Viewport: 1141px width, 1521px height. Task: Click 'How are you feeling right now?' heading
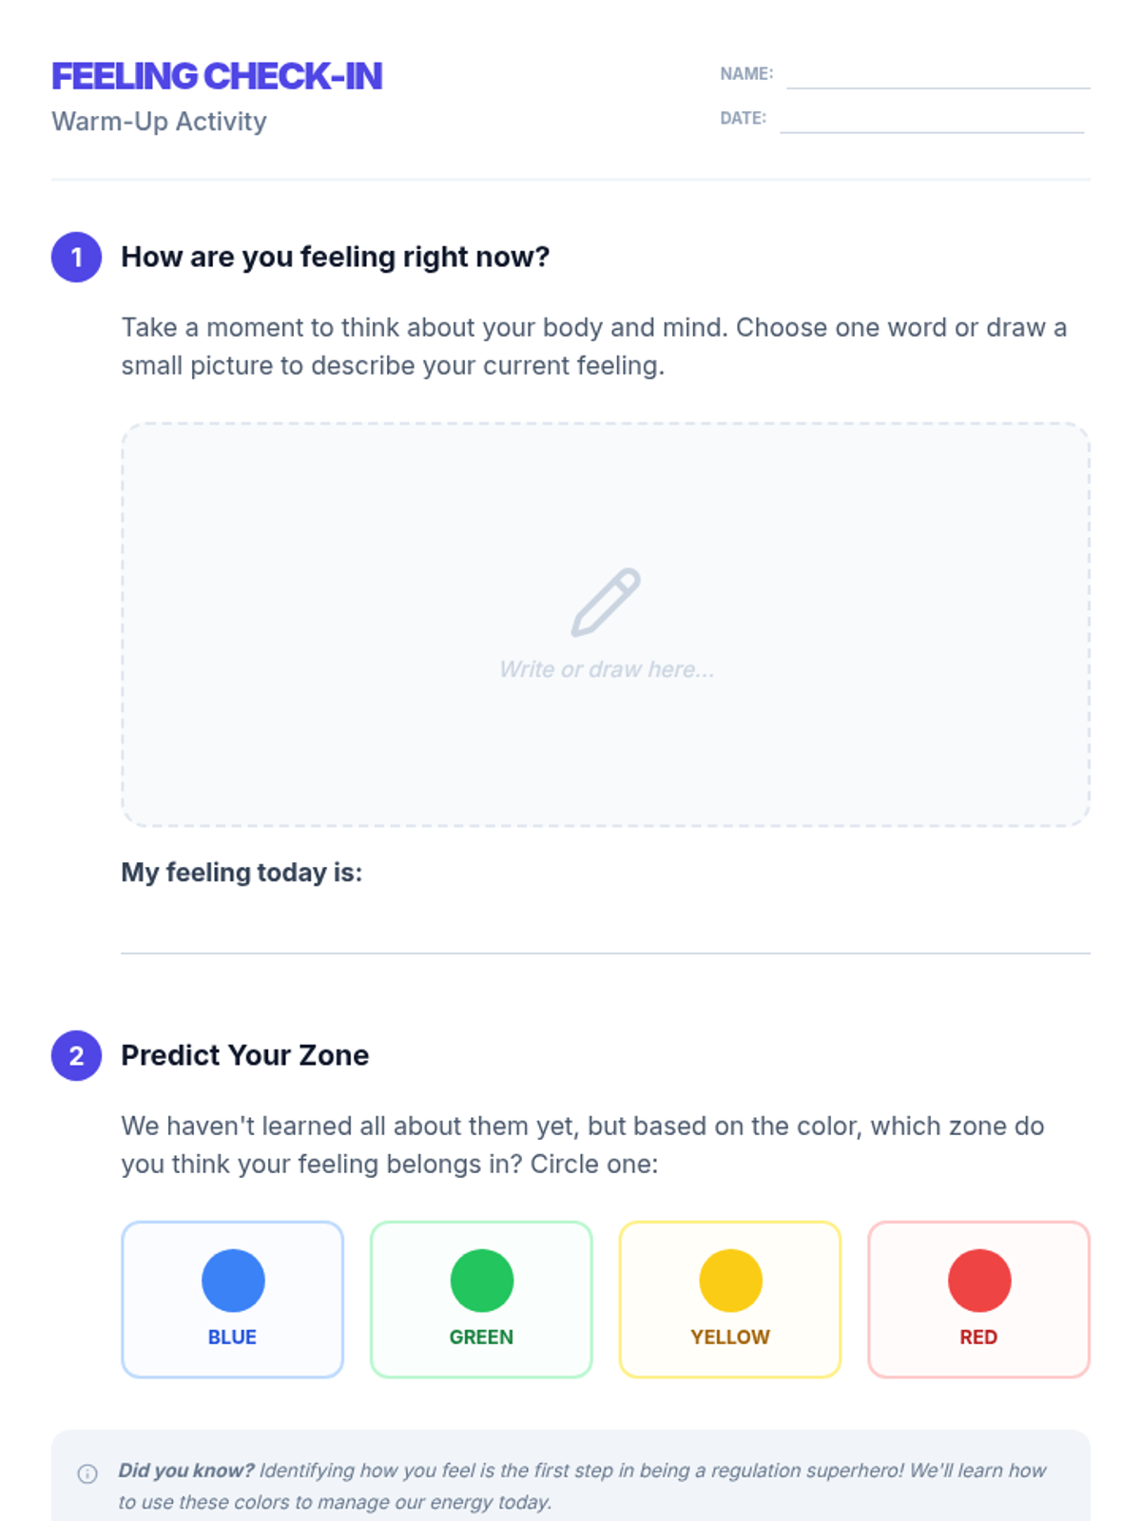point(336,257)
